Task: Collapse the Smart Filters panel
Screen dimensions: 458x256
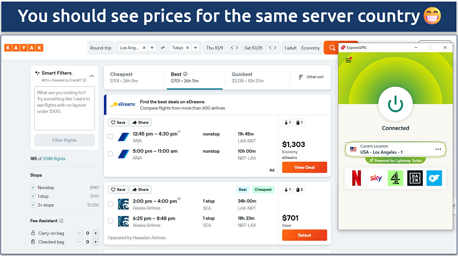Action: 92,75
